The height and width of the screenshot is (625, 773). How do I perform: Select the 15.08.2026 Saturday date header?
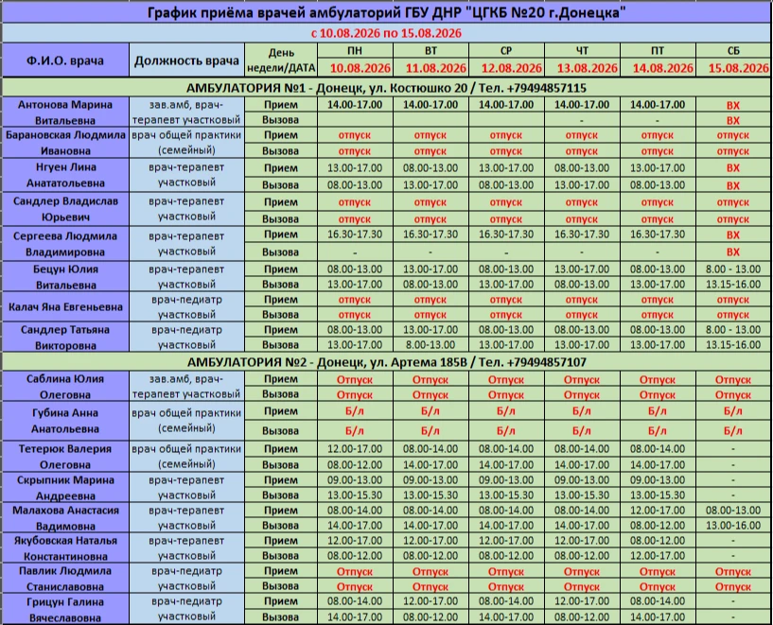(x=738, y=68)
